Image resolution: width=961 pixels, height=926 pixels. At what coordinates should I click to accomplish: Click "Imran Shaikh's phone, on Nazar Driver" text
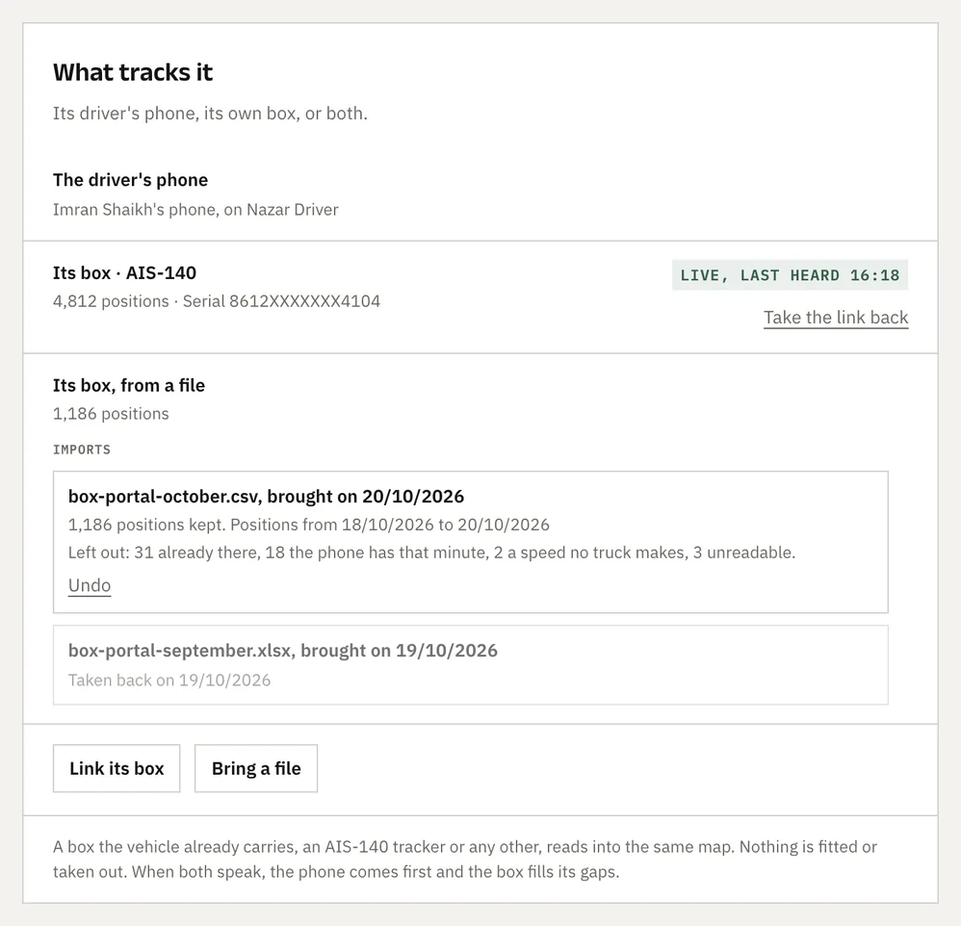pyautogui.click(x=195, y=210)
